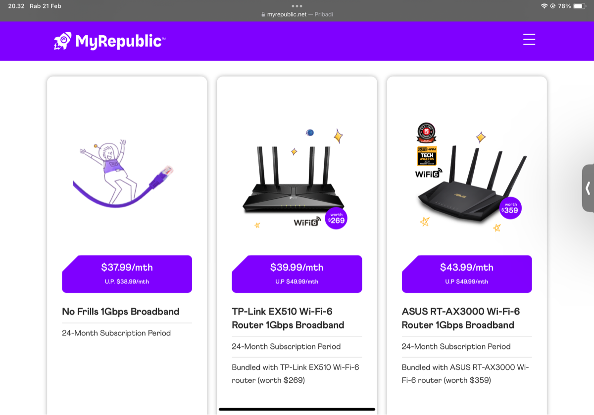Tap the padlock icon in address bar
This screenshot has height=415, width=594.
(x=263, y=14)
